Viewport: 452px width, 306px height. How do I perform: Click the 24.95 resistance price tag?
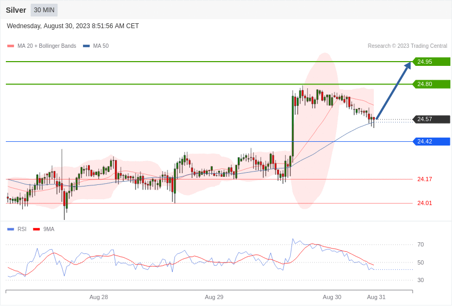pos(432,62)
